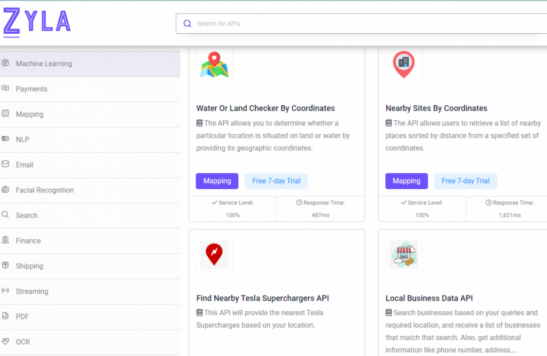The height and width of the screenshot is (356, 547).
Task: Select Mapping in the sidebar
Action: [x=90, y=114]
